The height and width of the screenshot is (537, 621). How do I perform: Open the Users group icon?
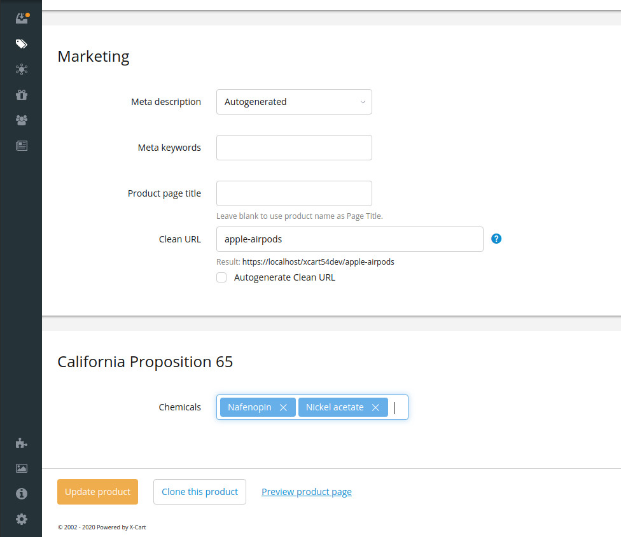(x=22, y=120)
